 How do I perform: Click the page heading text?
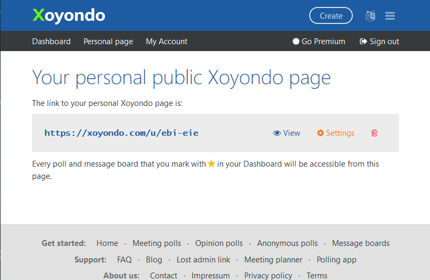(181, 78)
